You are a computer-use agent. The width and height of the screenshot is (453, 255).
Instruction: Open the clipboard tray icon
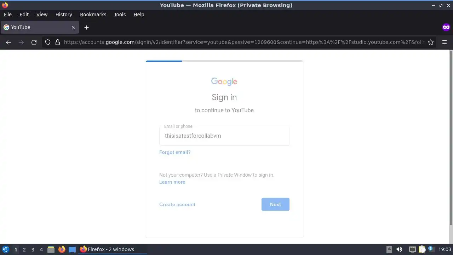pyautogui.click(x=422, y=249)
